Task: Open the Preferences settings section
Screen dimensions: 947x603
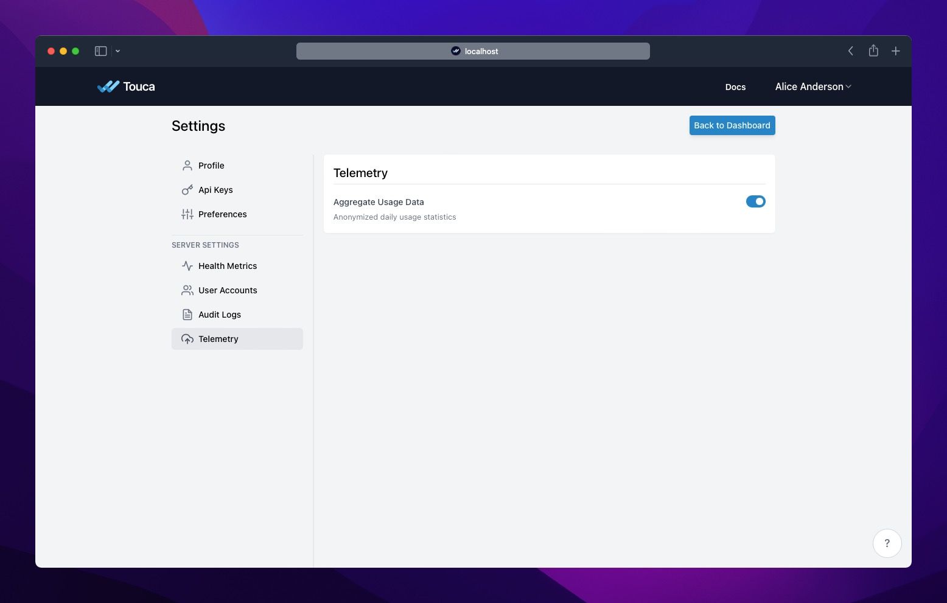Action: 237,214
